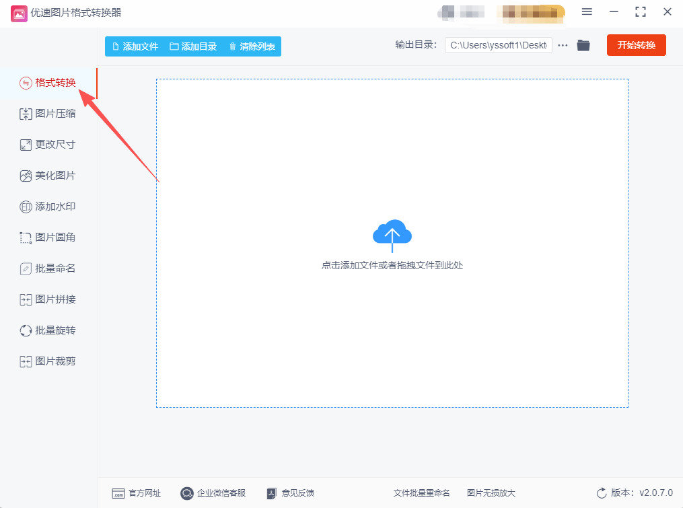Click version text v2.0.7.0
The width and height of the screenshot is (683, 508).
click(656, 493)
